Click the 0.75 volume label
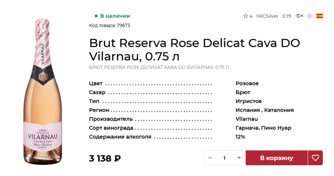Viewport: 334px width, 176px height. pyautogui.click(x=286, y=16)
